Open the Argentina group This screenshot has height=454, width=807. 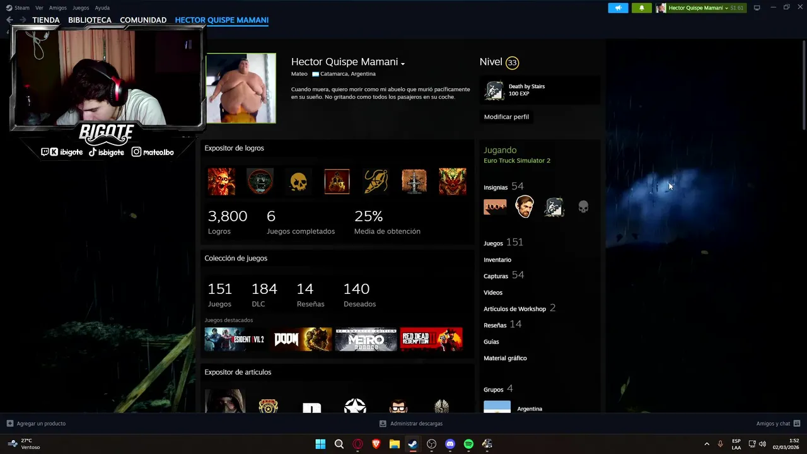point(530,409)
